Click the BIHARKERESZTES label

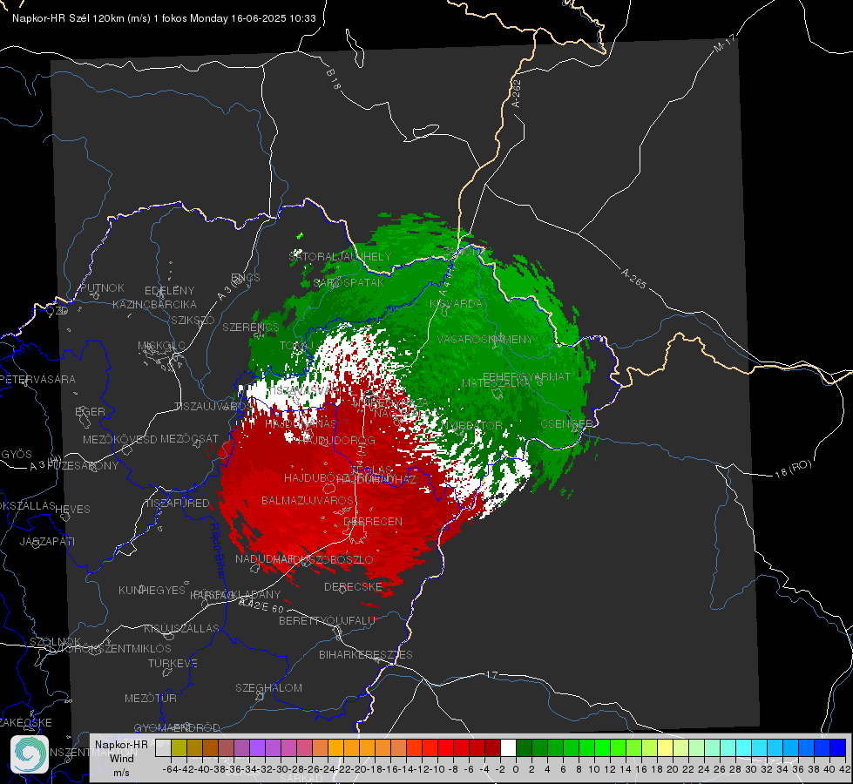pos(366,654)
